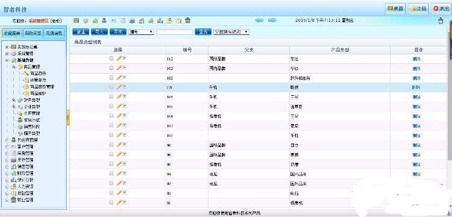Click the bar chart icon in toolbar
Viewport: 452px width, 217px height.
[x=160, y=20]
